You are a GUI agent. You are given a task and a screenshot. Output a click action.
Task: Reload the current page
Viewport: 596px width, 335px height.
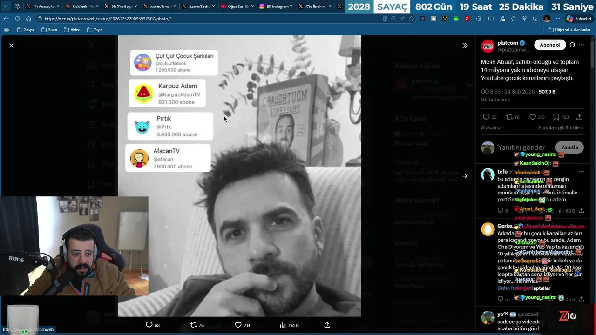pyautogui.click(x=17, y=19)
